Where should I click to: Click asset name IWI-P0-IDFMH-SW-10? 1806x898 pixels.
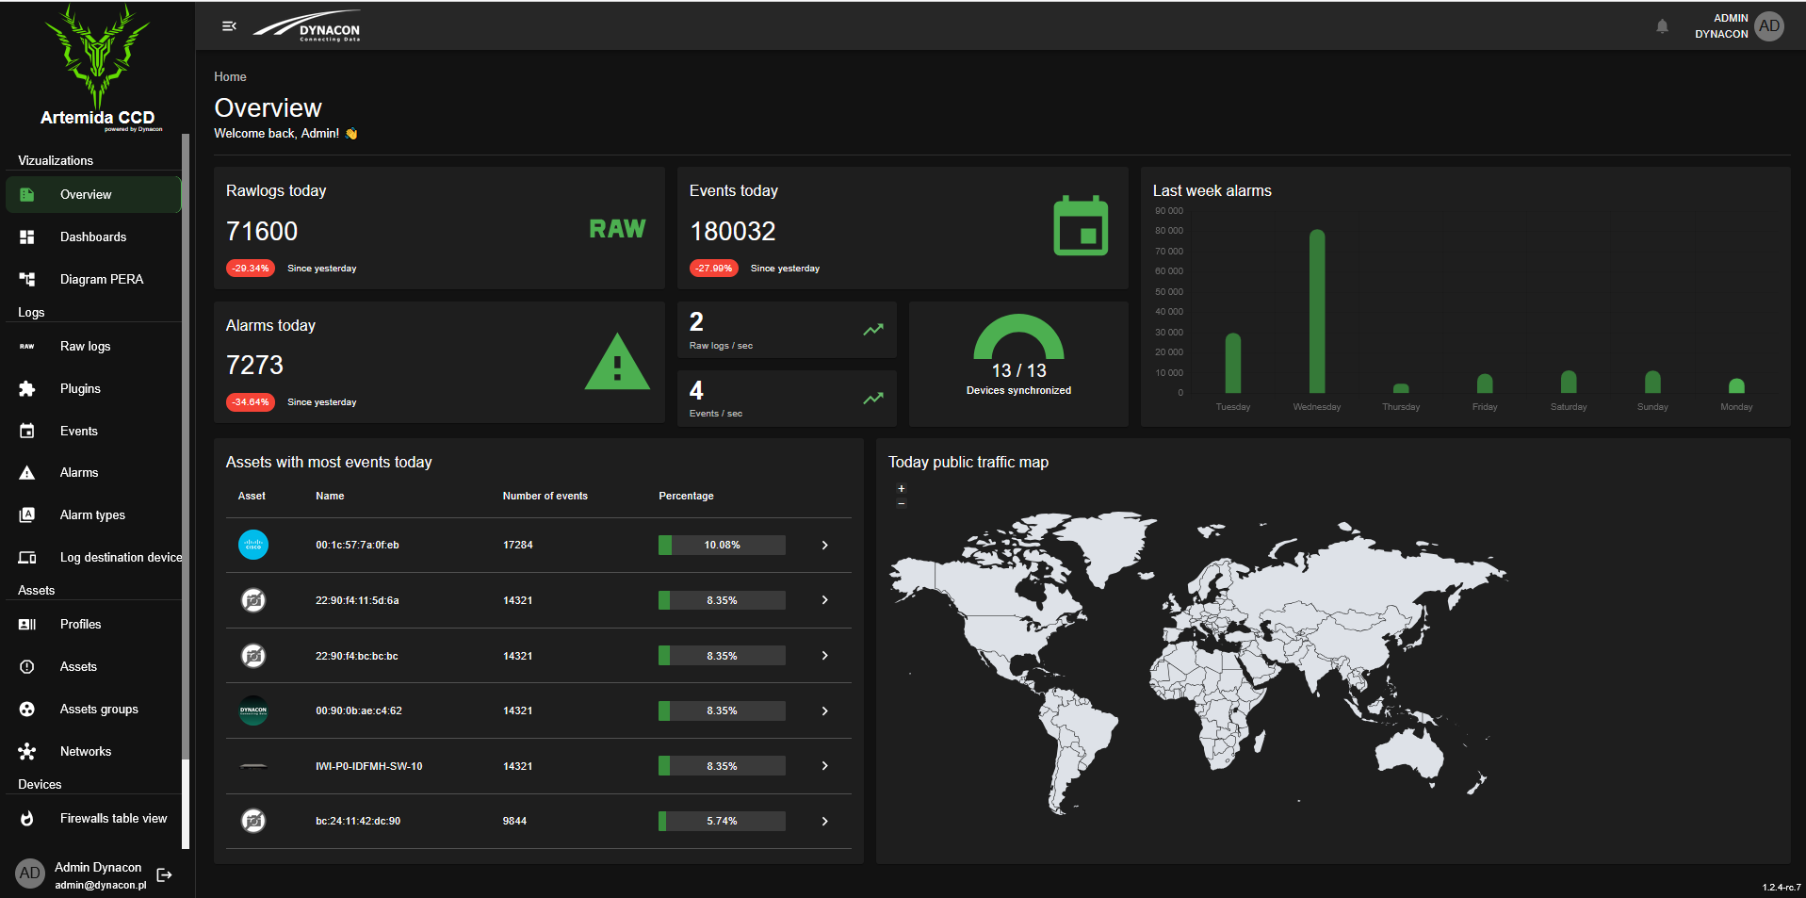pos(369,766)
